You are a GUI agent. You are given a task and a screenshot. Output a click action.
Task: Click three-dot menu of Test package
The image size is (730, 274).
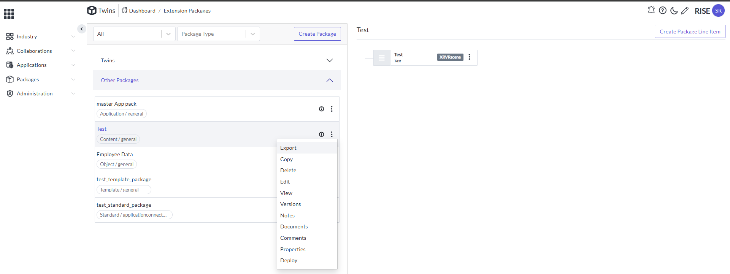(332, 134)
